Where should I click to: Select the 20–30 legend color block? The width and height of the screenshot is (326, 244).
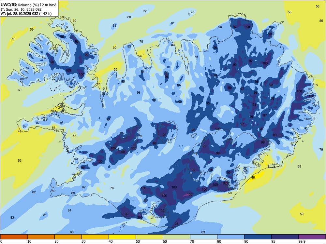(68, 237)
